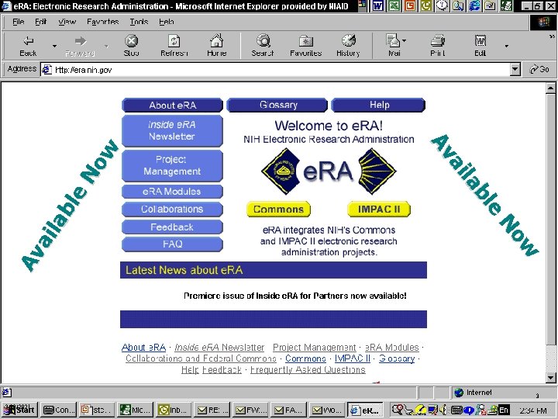Click the Internet zone globe icon
Viewport: 558px width, 419px height.
459,393
